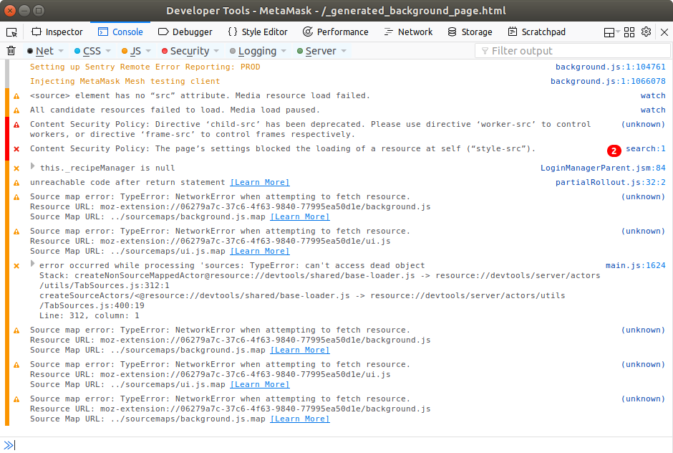Viewport: 673px width, 453px height.
Task: Open the Logging filter dropdown arrow
Action: 284,51
